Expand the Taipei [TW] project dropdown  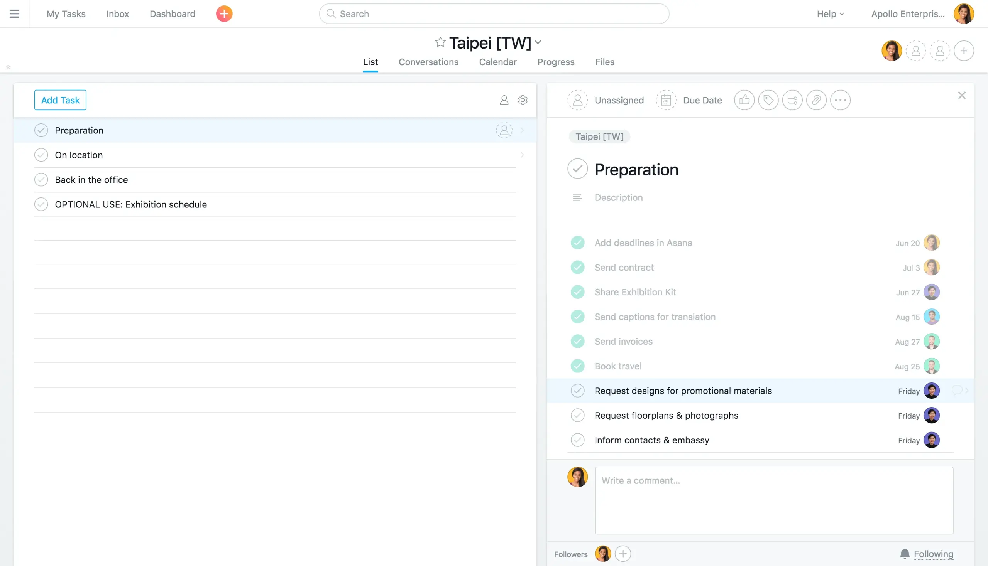tap(538, 44)
